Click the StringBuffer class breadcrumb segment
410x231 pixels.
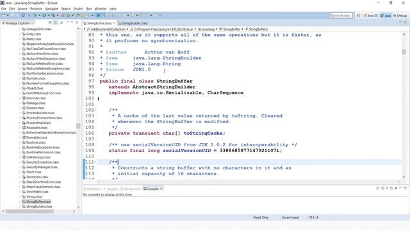pos(230,29)
